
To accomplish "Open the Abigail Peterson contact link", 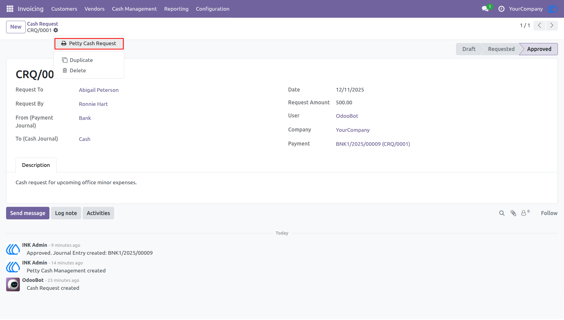I will (99, 90).
